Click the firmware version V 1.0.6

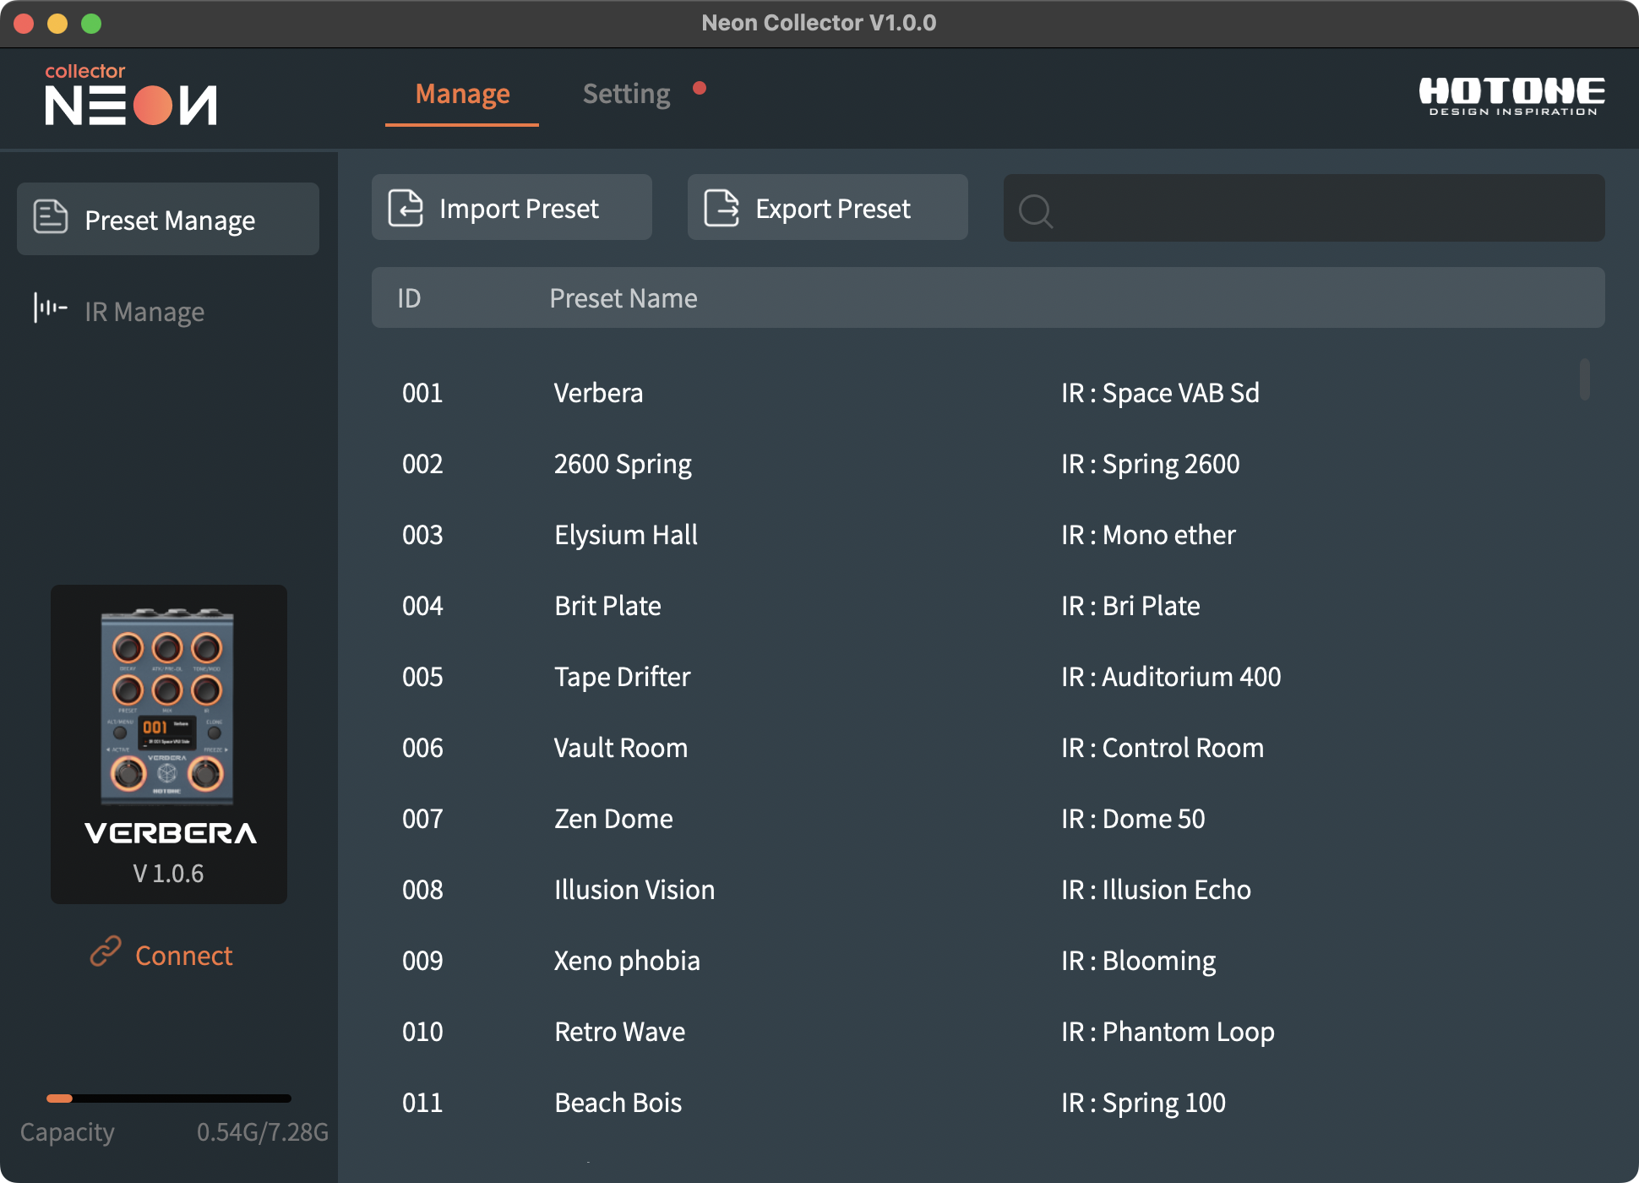[168, 873]
